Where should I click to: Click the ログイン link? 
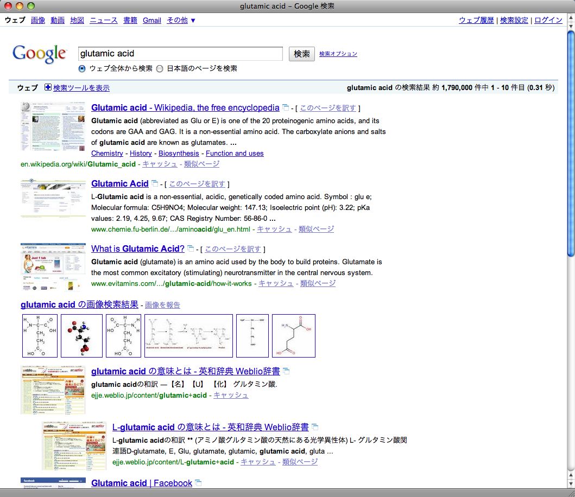(548, 20)
